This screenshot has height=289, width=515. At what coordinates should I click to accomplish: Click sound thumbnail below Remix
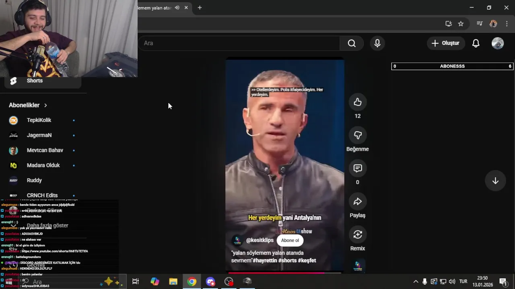pyautogui.click(x=357, y=267)
